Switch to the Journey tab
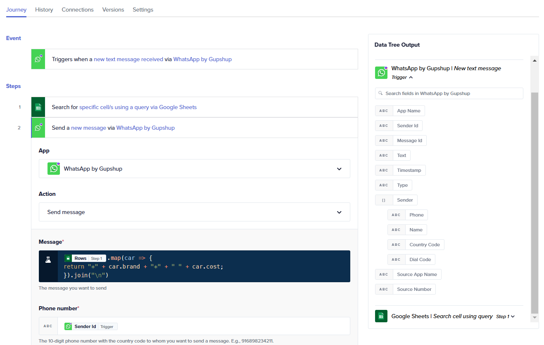The width and height of the screenshot is (544, 345). (x=16, y=10)
